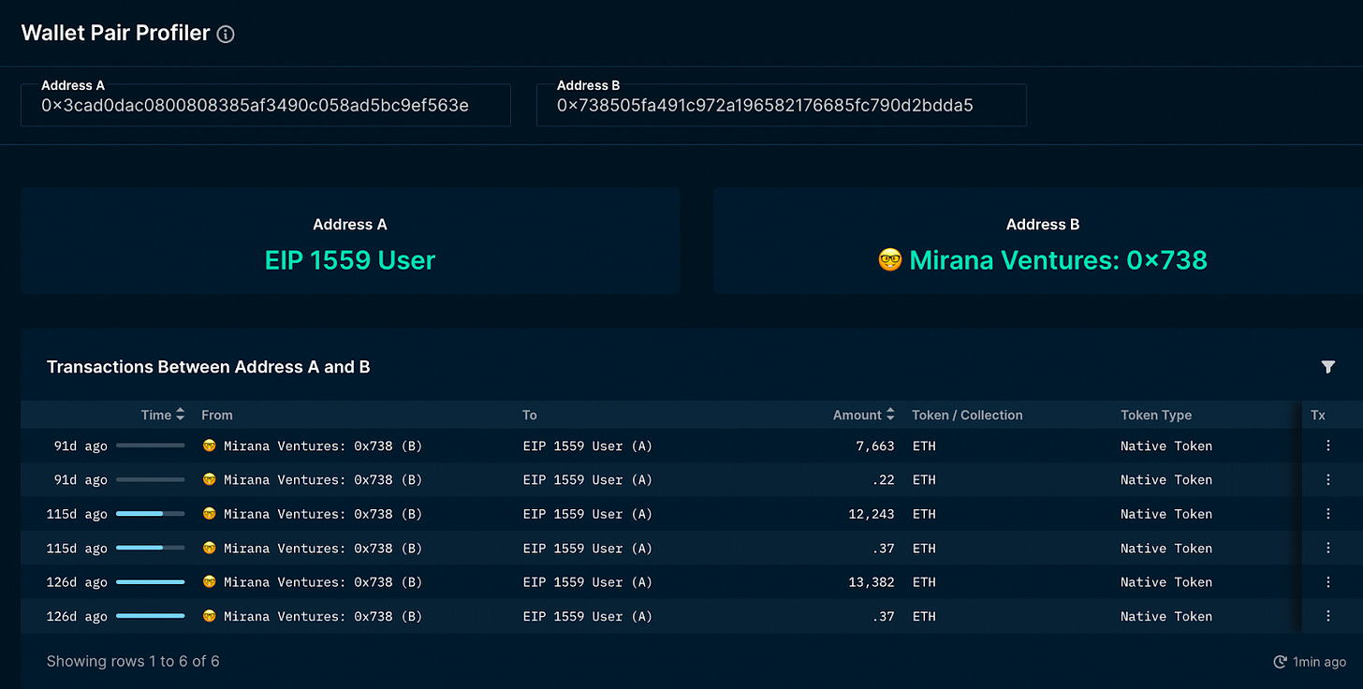The image size is (1363, 689).
Task: Open the Mirana Ventures: 0x738 profile link
Action: [1043, 259]
